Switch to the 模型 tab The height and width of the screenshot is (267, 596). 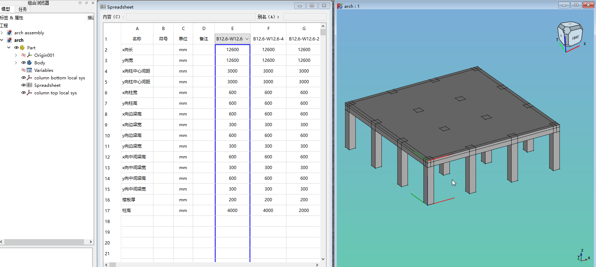(6, 9)
